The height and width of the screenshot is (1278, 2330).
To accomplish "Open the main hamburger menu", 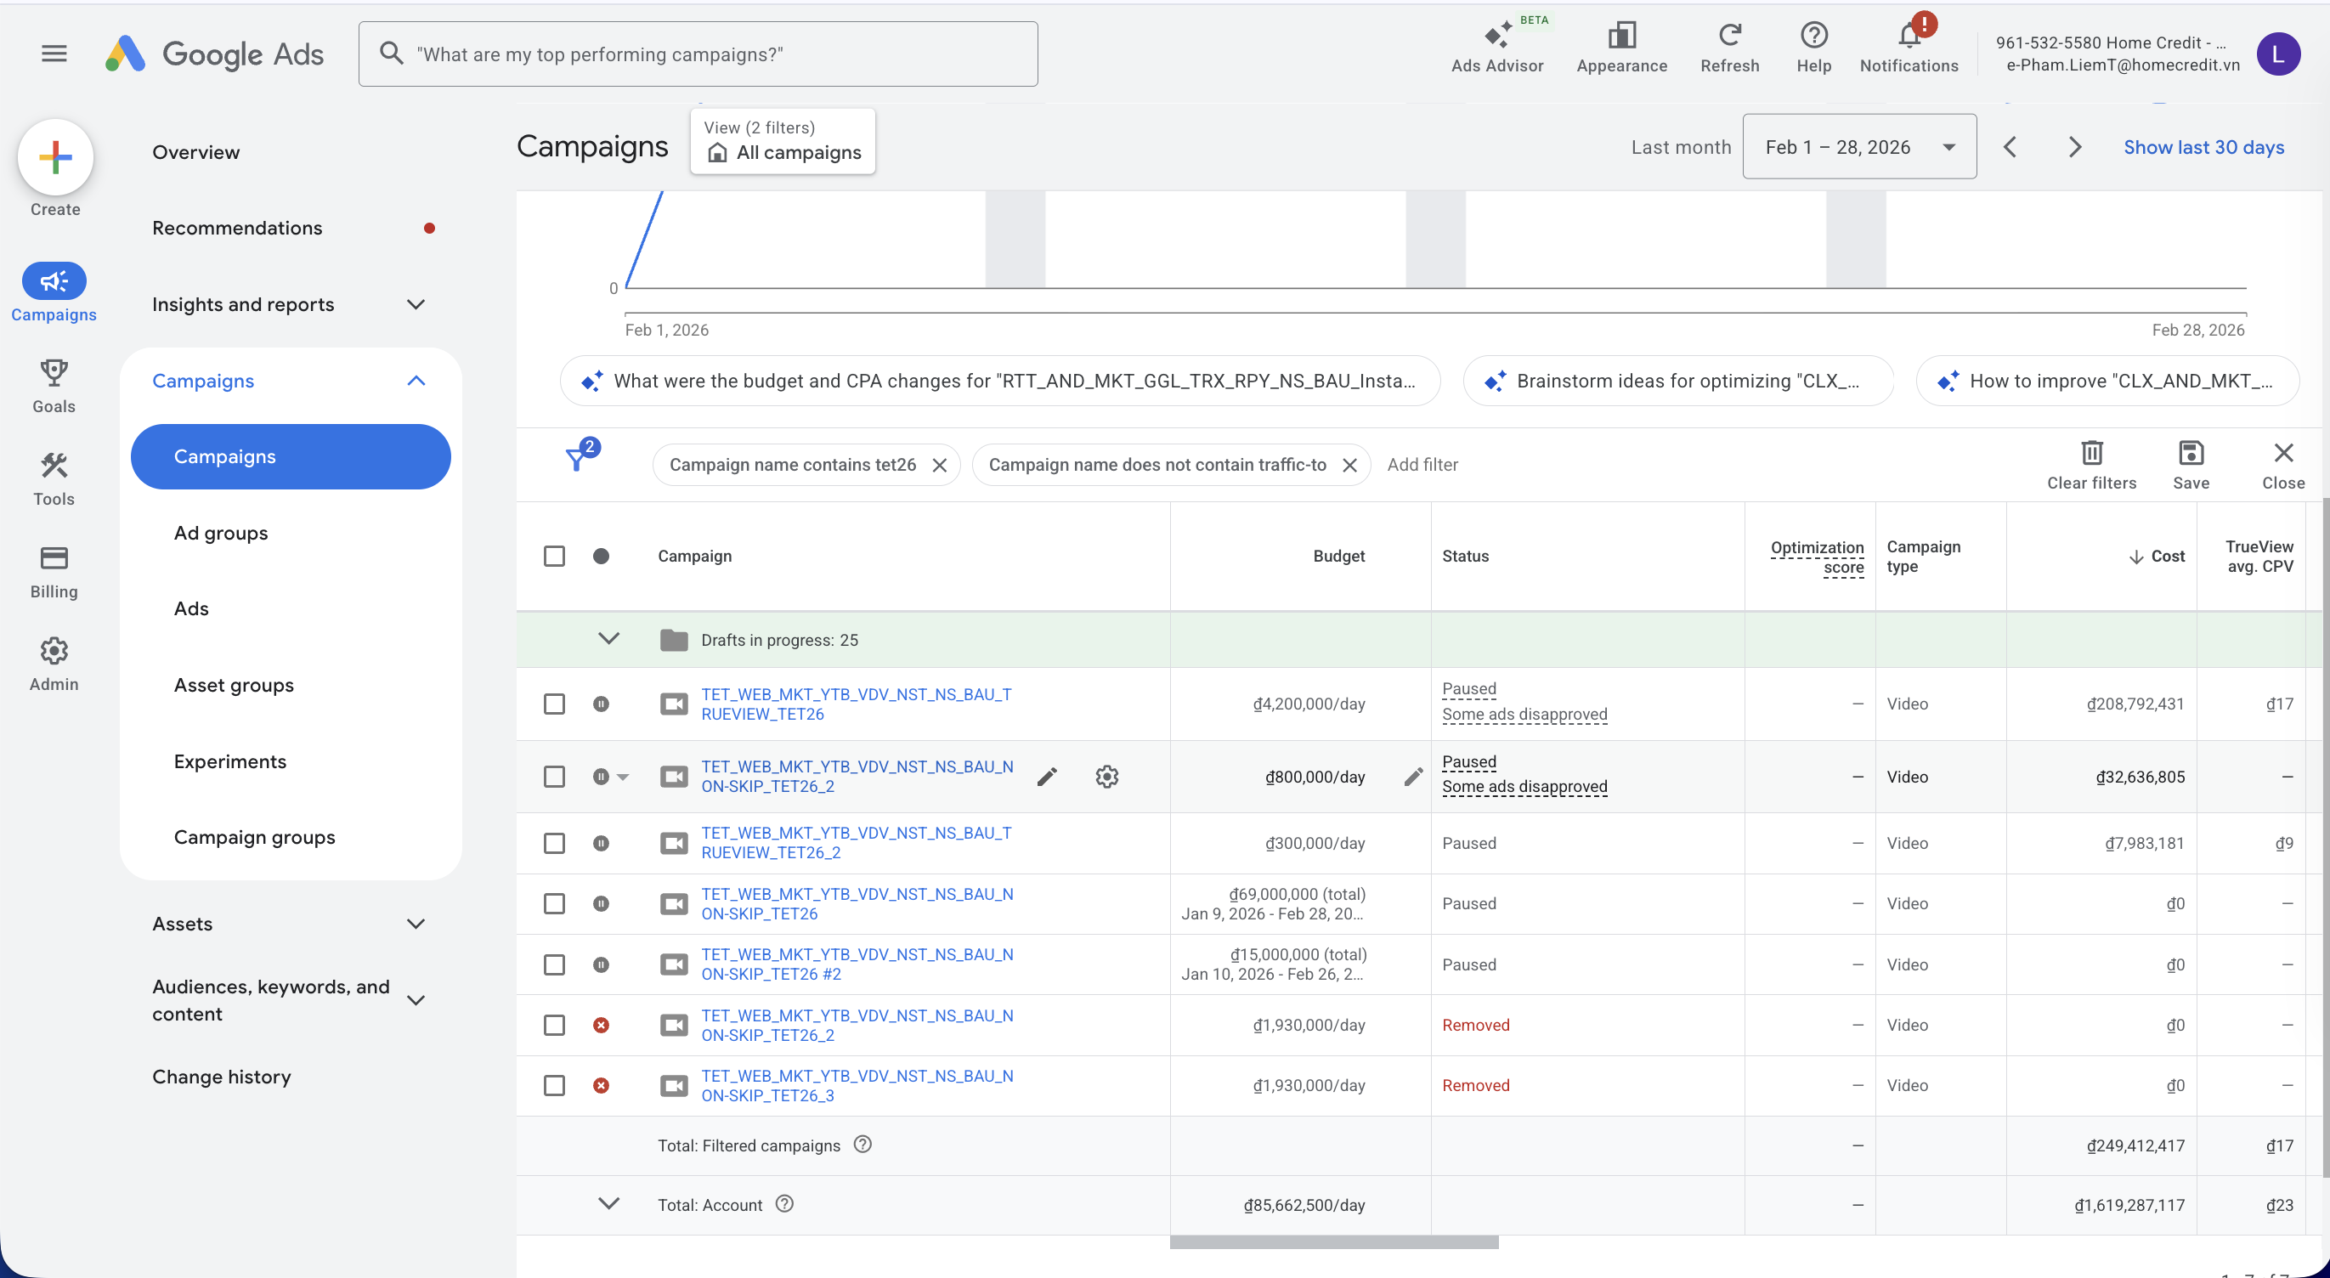I will 54,54.
